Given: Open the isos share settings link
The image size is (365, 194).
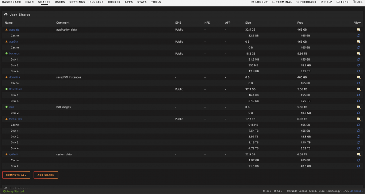Looking at the screenshot, I should 11,107.
